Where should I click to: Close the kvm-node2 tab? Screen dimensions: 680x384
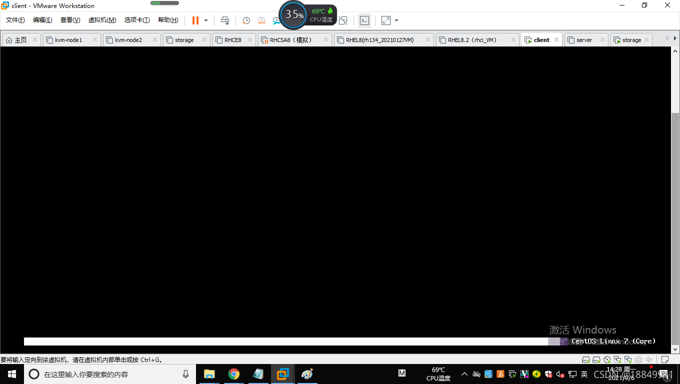[x=155, y=40]
